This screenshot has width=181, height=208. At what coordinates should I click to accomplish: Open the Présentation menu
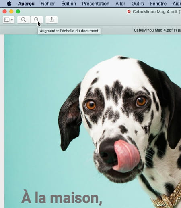pos(96,4)
